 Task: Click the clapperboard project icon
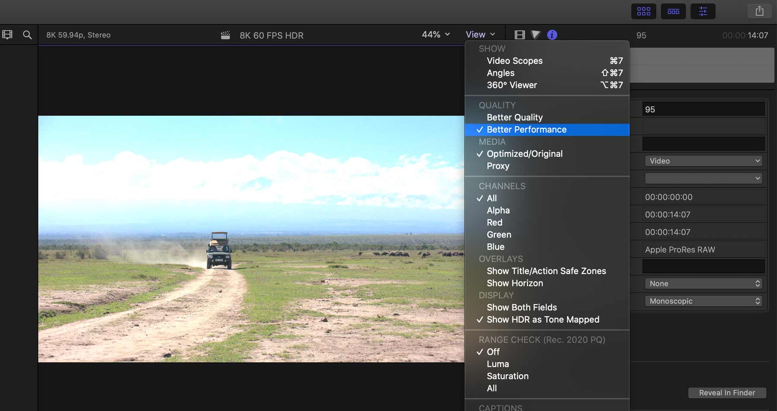coord(225,35)
